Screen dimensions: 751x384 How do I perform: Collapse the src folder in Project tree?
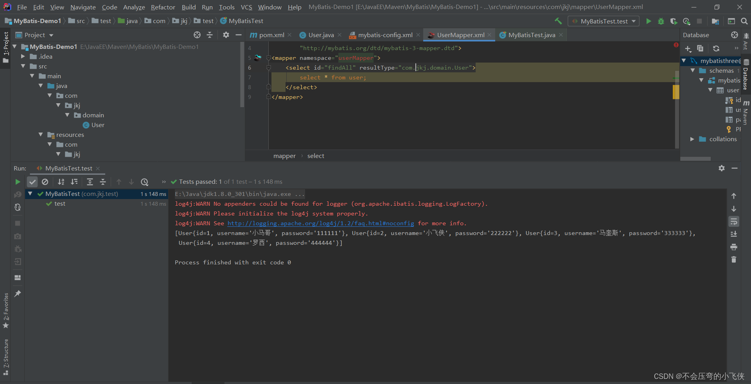tap(23, 66)
